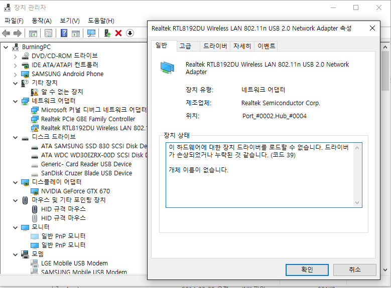The width and height of the screenshot is (391, 288).
Task: Expand the IDE ATA/ATAPI 컨트롤러 node
Action: click(x=16, y=66)
